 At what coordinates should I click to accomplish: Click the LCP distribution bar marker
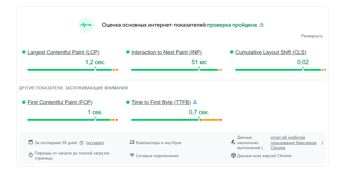tap(95, 68)
